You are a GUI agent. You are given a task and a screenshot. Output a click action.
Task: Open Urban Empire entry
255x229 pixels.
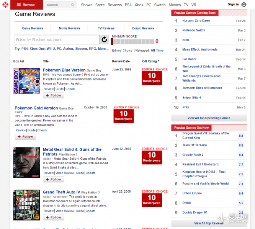click(192, 193)
